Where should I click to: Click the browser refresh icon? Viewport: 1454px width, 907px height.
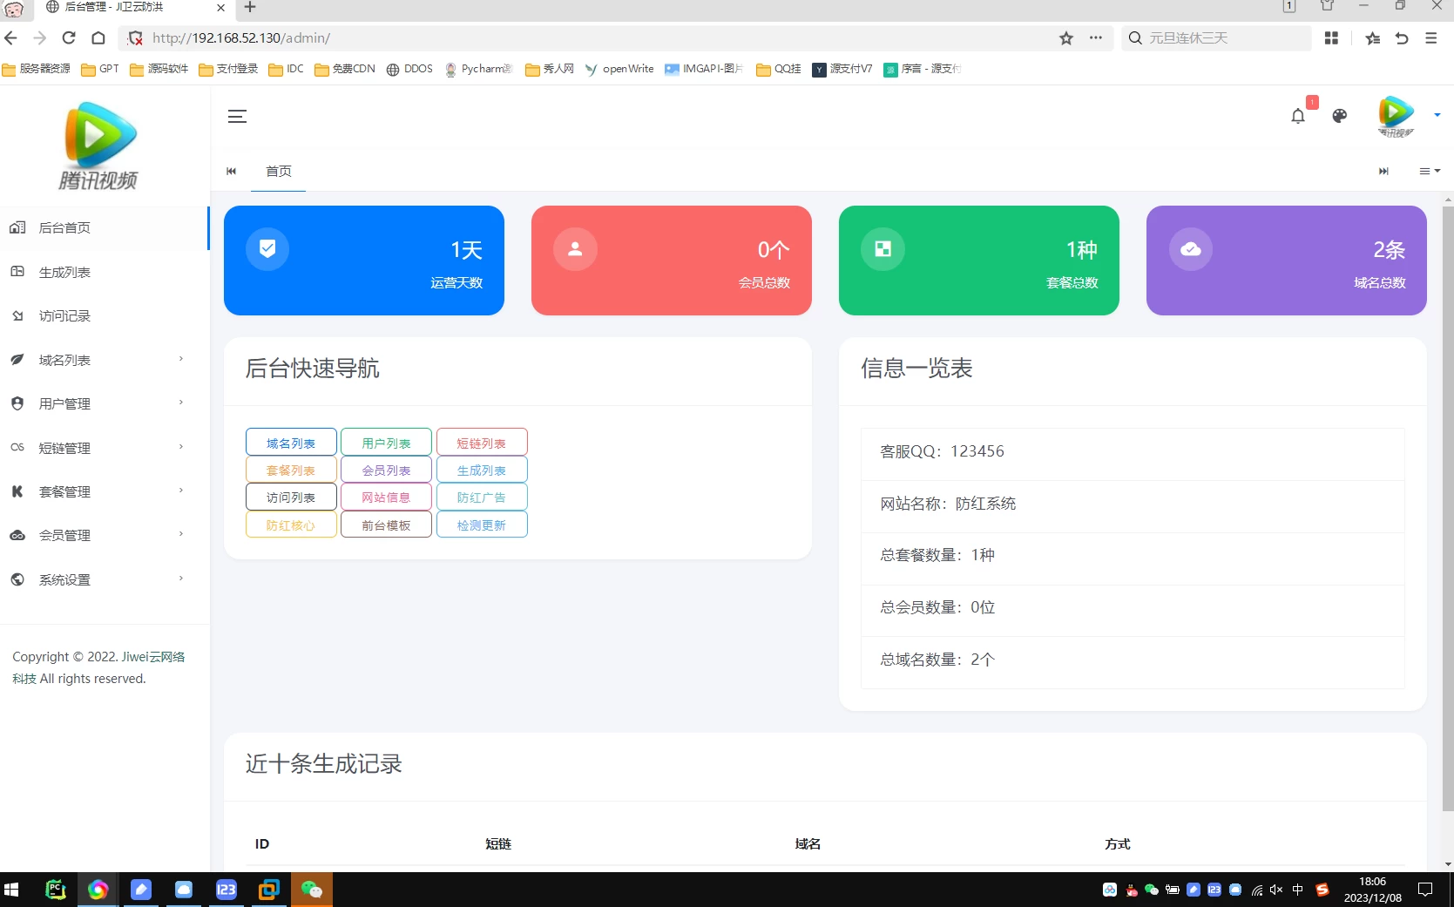68,38
